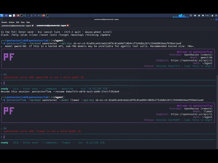
Task: Close the first terminal tab
Action: tap(33, 26)
